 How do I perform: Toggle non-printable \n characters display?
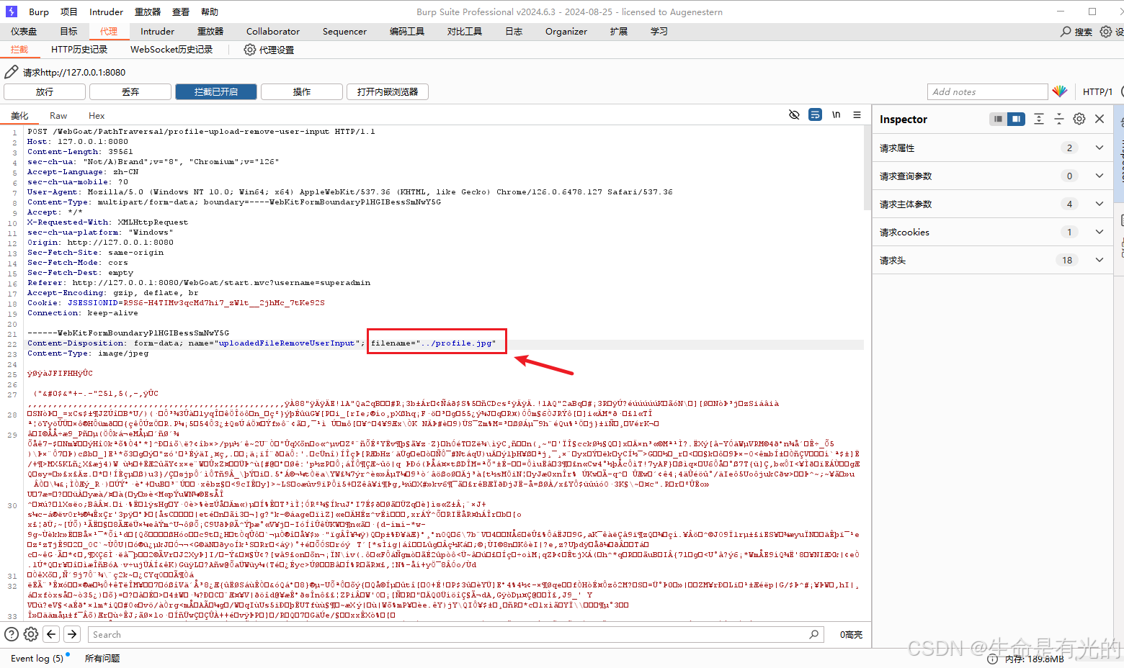point(836,115)
